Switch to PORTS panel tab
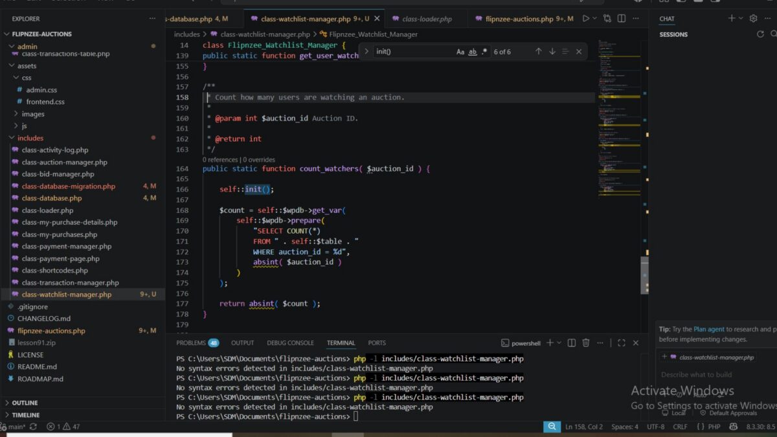The width and height of the screenshot is (777, 437). coord(377,343)
